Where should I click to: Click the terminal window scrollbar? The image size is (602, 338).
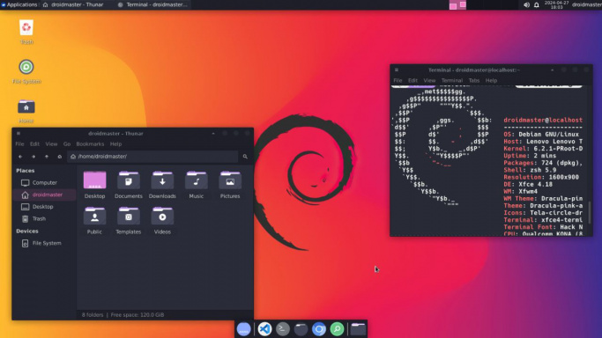coord(590,212)
